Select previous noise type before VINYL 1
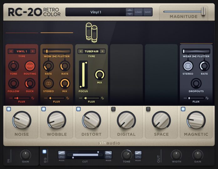 pyautogui.click(x=11, y=51)
